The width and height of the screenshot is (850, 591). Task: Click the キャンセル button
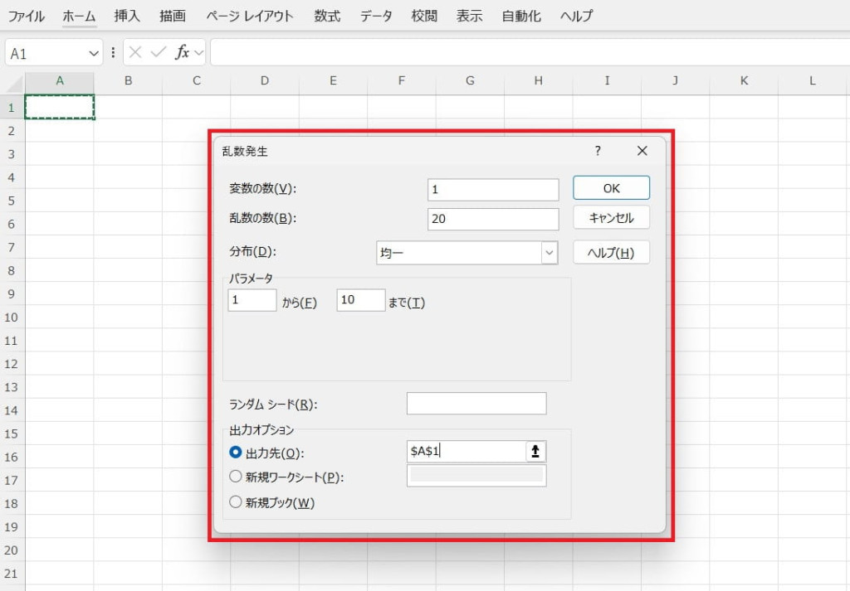[x=611, y=218]
